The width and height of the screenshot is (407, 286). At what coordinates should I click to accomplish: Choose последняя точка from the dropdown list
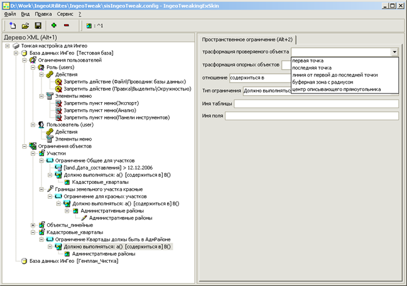(x=345, y=68)
